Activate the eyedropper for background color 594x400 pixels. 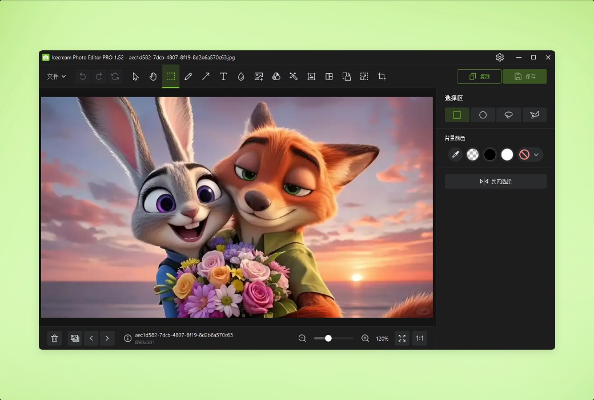tap(455, 154)
